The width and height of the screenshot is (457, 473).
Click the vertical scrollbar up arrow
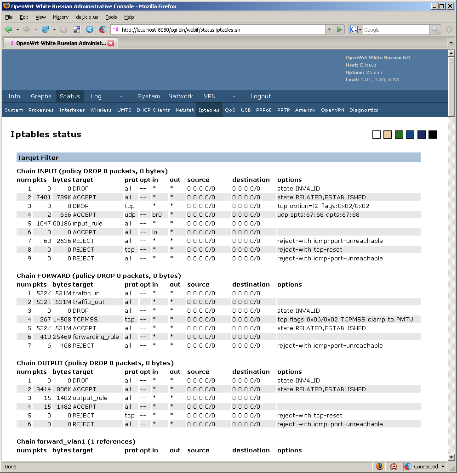pos(451,53)
